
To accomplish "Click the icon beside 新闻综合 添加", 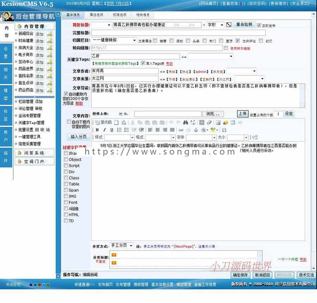I will [50, 34].
